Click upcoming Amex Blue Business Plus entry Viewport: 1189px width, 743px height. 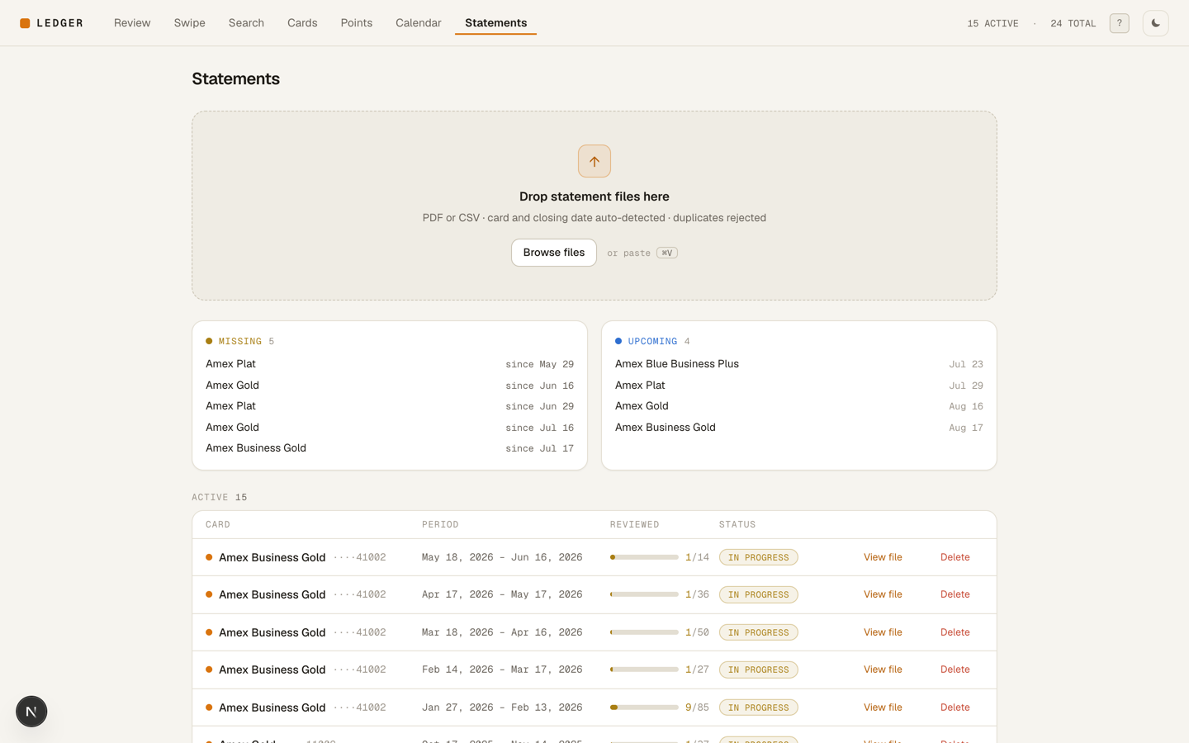tap(799, 364)
